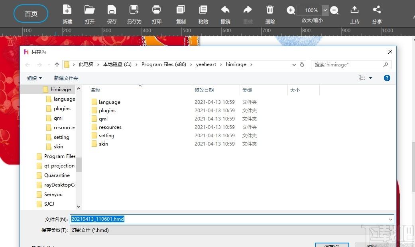This screenshot has width=415, height=247.
Task: Go up one folder level
Action: (x=57, y=65)
